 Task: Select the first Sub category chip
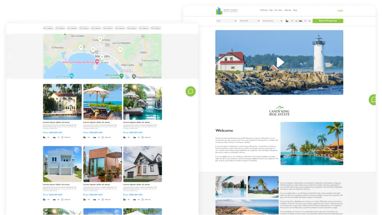click(48, 28)
